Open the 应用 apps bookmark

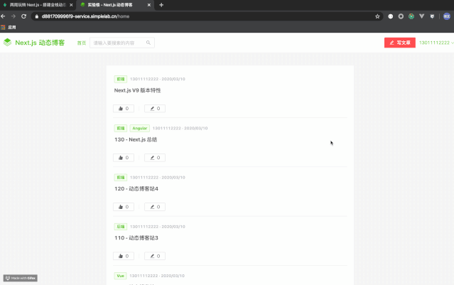pos(9,27)
